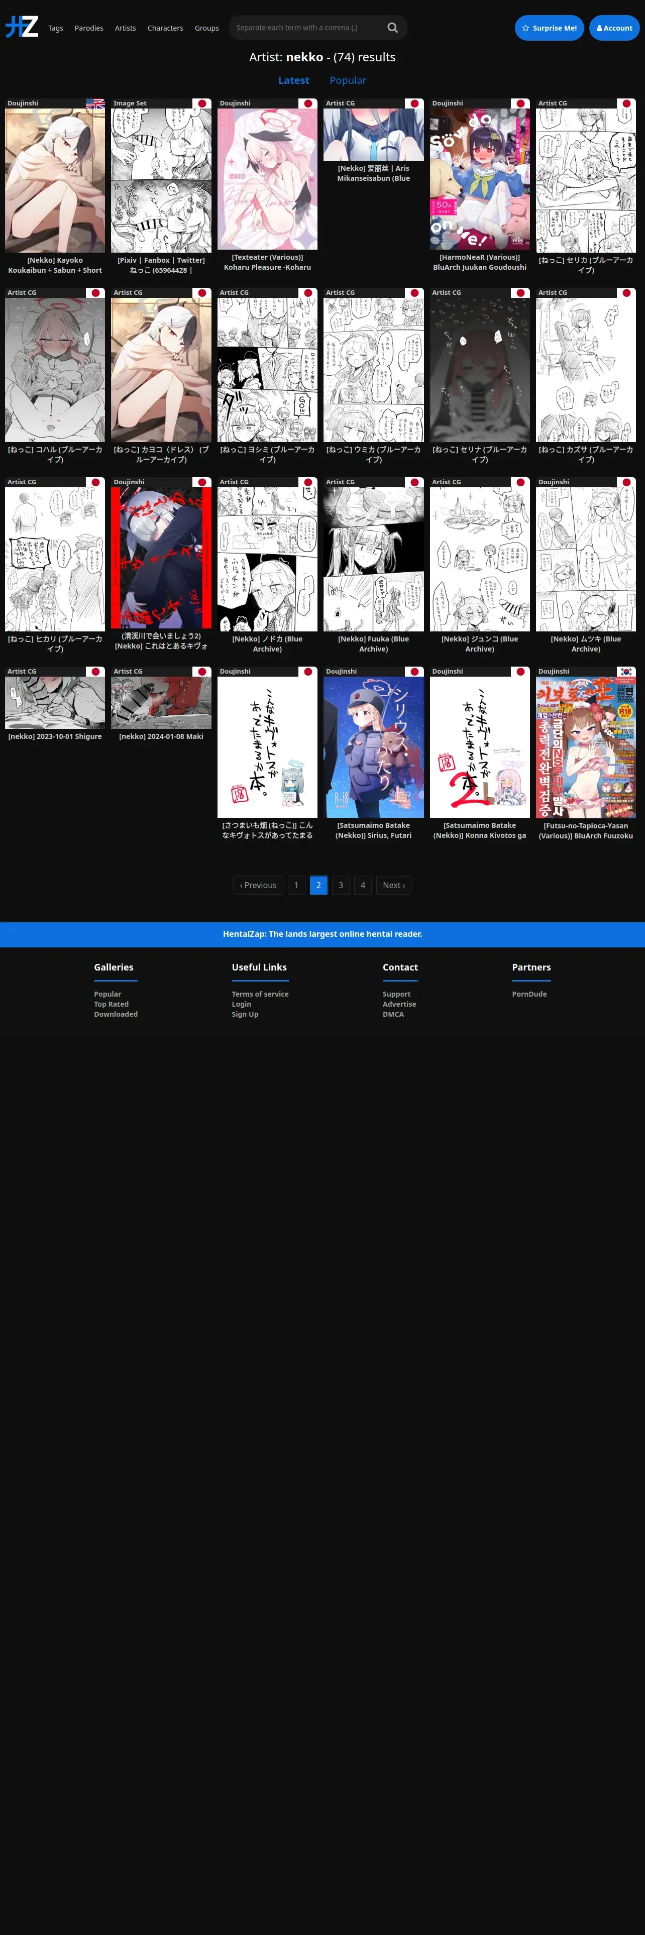
Task: Open the Characters menu item
Action: (165, 28)
